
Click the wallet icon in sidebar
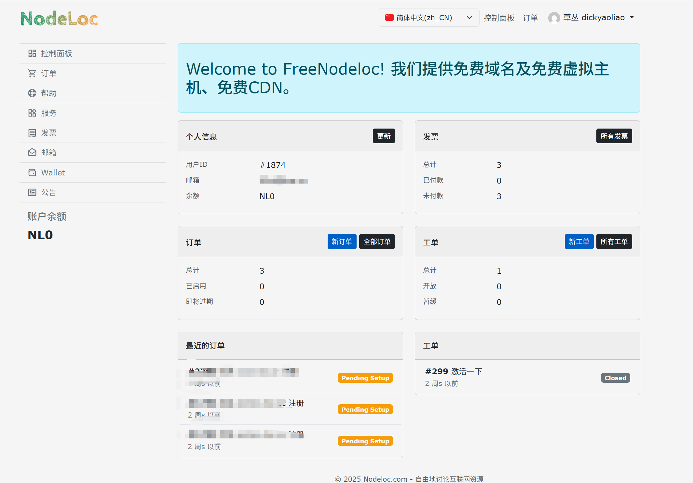point(32,172)
